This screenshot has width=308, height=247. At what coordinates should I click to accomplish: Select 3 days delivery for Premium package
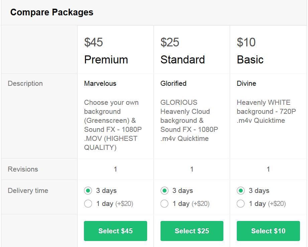(x=88, y=191)
